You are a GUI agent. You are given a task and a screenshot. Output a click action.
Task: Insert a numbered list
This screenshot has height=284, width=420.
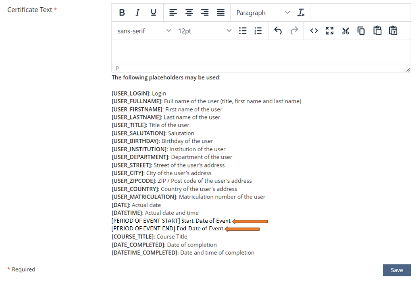coord(258,31)
